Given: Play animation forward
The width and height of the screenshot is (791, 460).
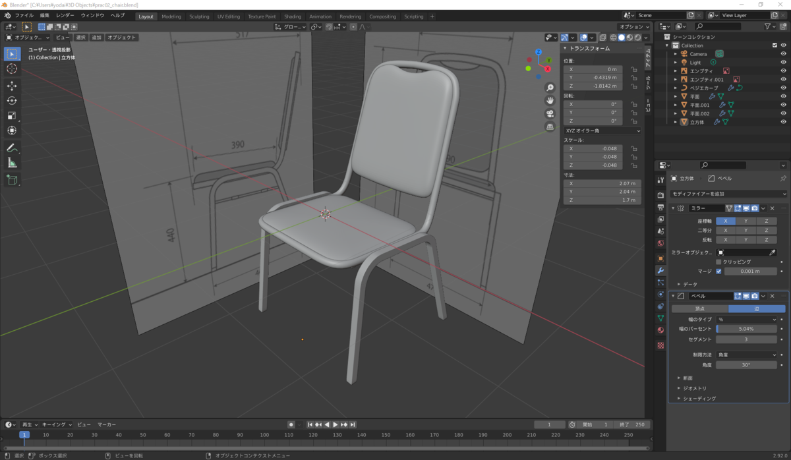Looking at the screenshot, I should [x=336, y=424].
